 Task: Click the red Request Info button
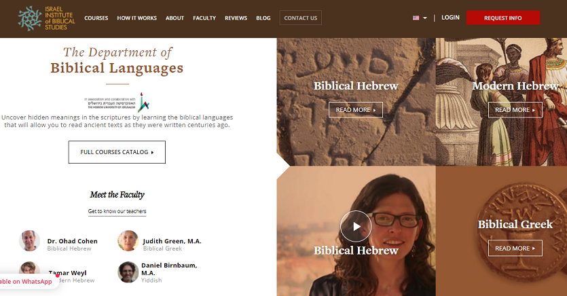(x=503, y=18)
